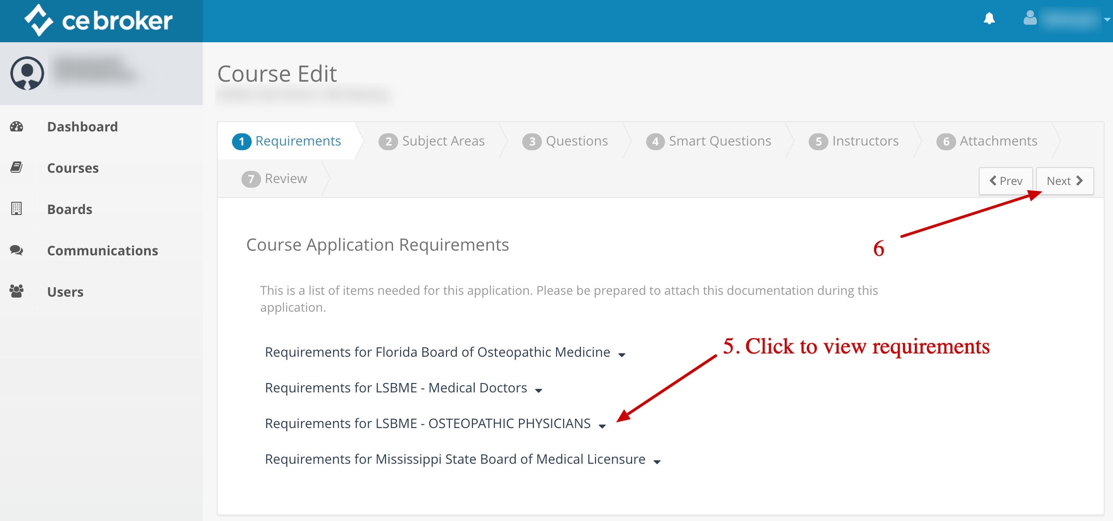The height and width of the screenshot is (521, 1113).
Task: Open the account dropdown caret
Action: point(1107,20)
